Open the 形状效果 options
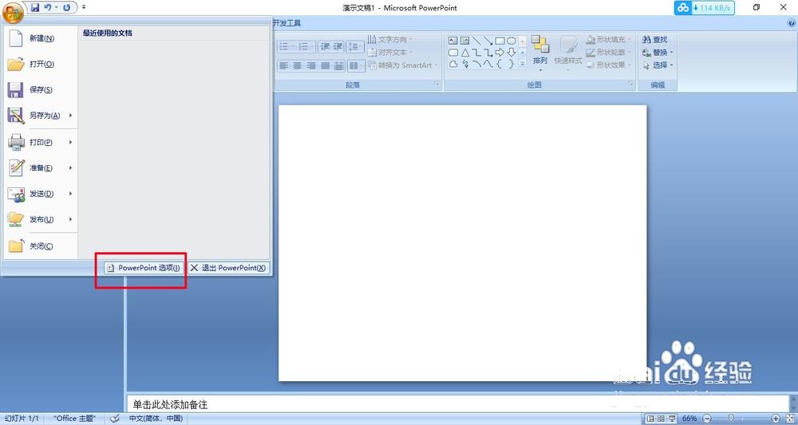The height and width of the screenshot is (425, 798). (x=607, y=65)
